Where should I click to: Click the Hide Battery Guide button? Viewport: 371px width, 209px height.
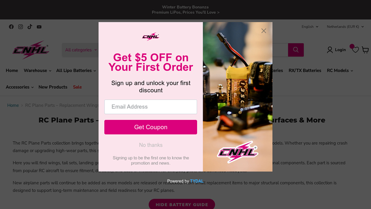coord(182,204)
